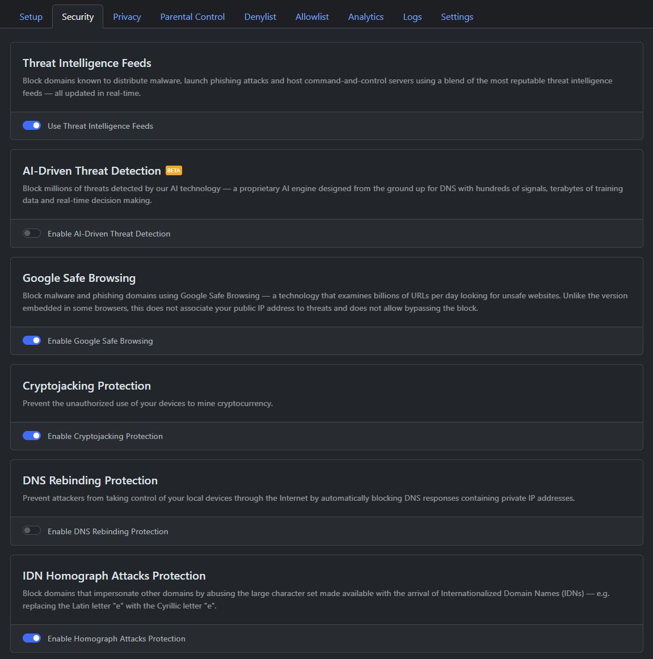Open the Logs tab

[x=412, y=17]
